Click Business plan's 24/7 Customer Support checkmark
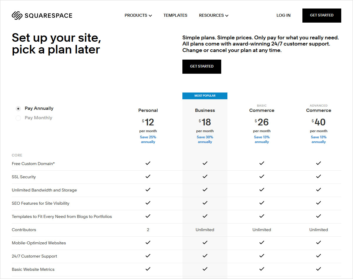 (x=205, y=256)
